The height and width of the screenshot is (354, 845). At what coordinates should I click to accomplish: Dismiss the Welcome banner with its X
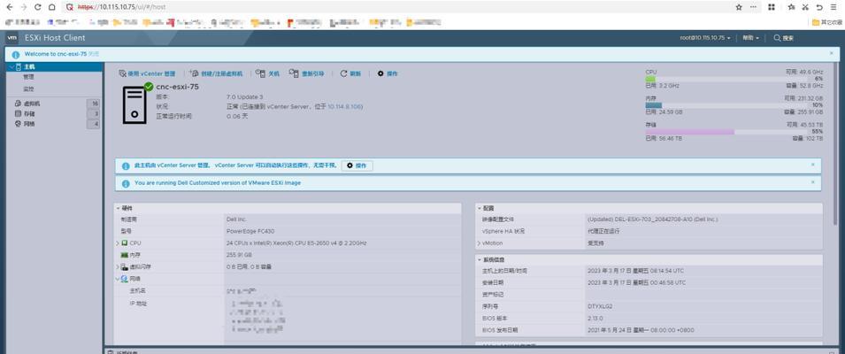(831, 53)
